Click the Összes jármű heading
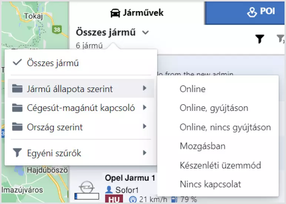This screenshot has height=204, width=286. 106,33
